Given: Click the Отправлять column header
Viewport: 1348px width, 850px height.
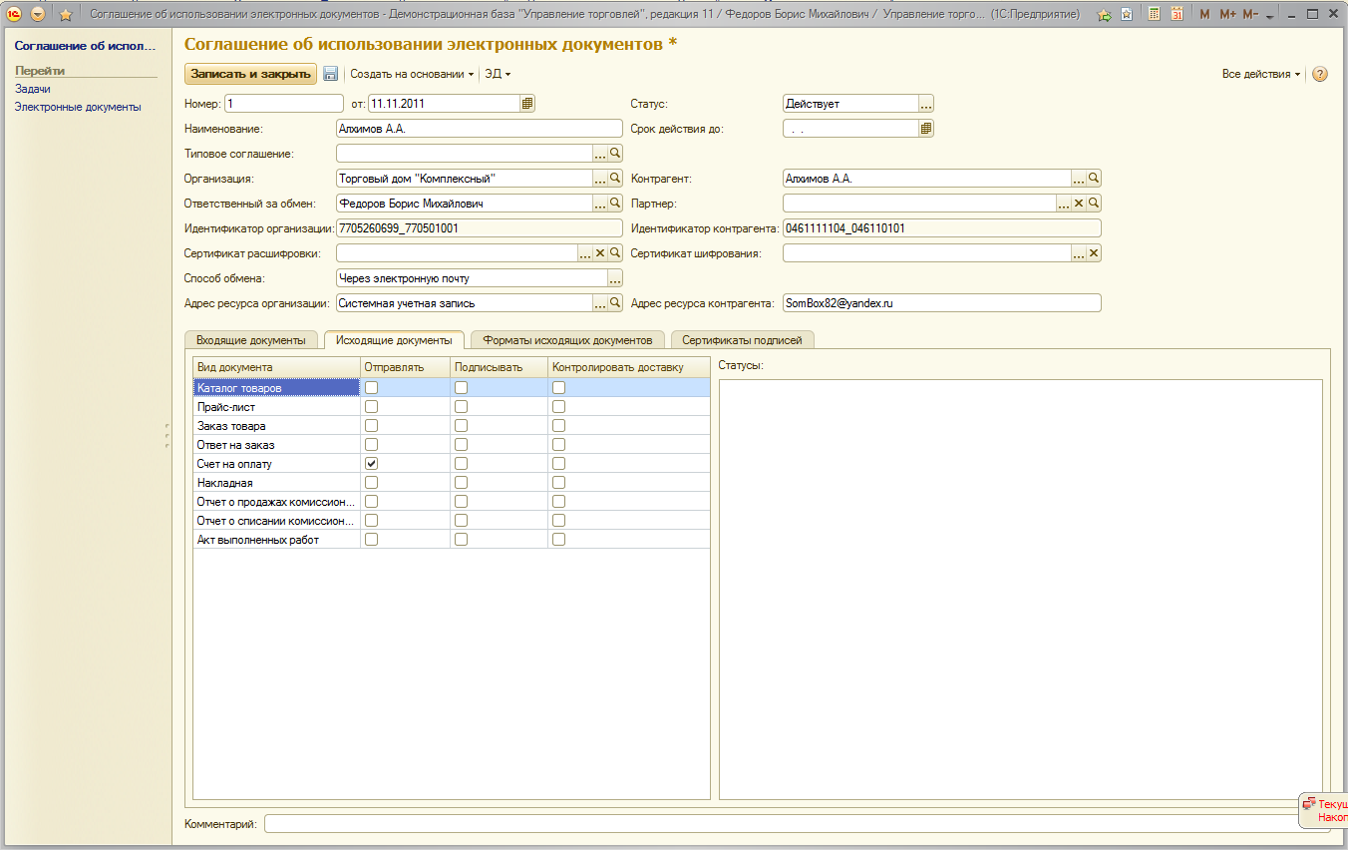Looking at the screenshot, I should (x=406, y=367).
